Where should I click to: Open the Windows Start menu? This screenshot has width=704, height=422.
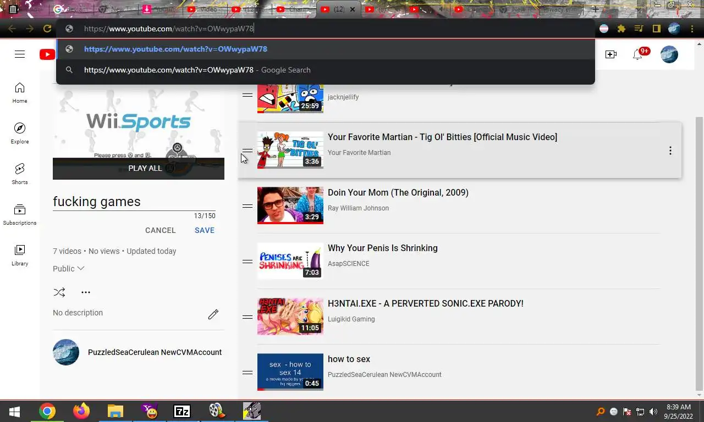[x=14, y=411]
